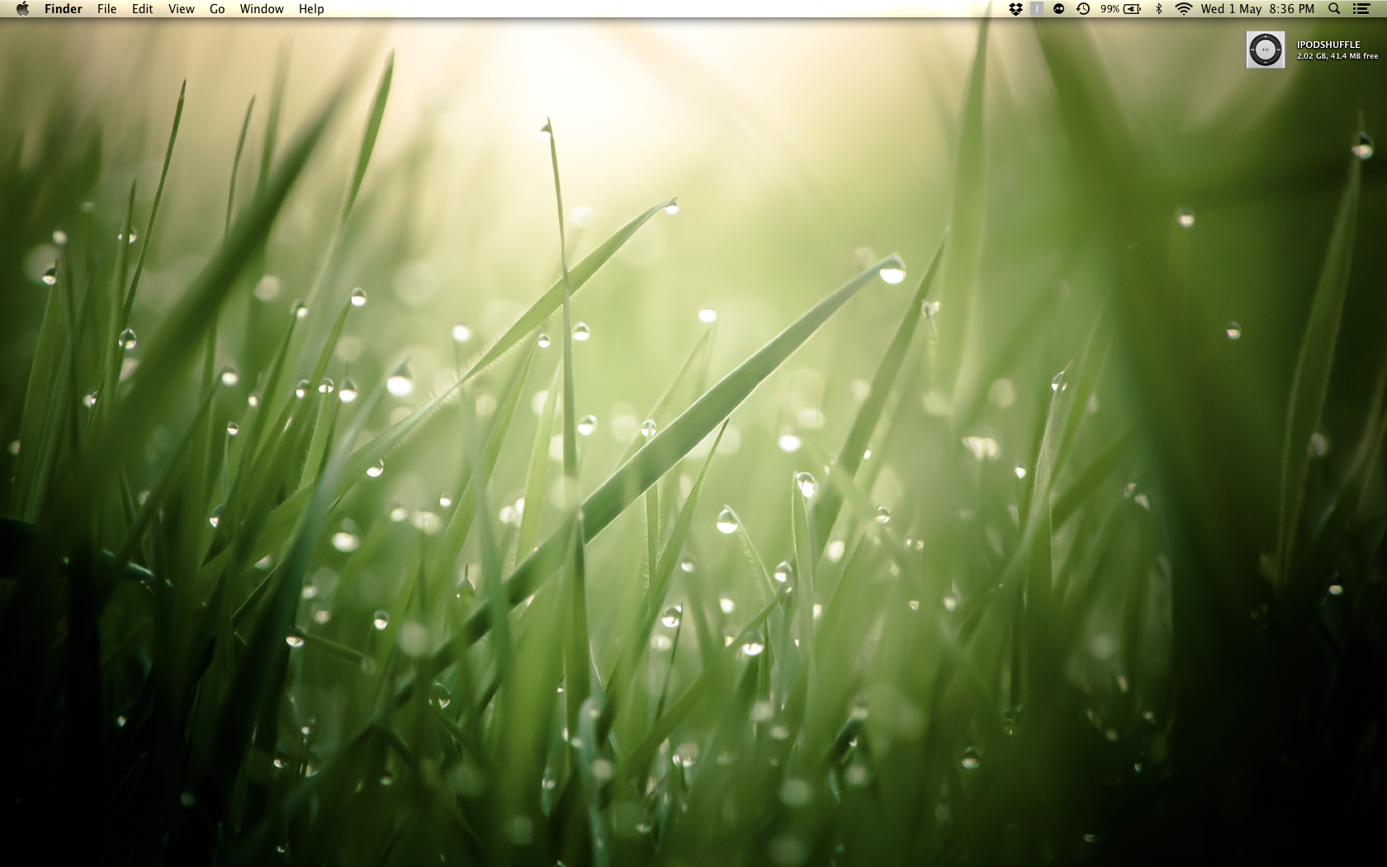Open the Window menu

coord(262,9)
